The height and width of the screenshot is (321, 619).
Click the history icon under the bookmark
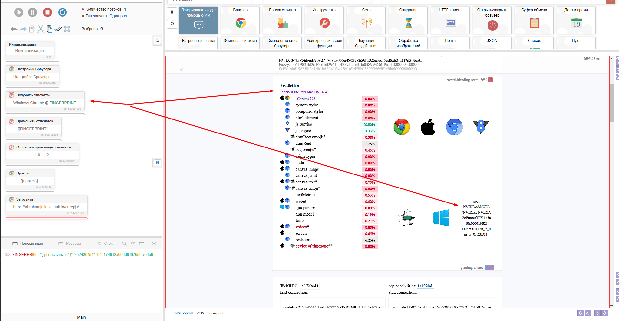(x=172, y=23)
